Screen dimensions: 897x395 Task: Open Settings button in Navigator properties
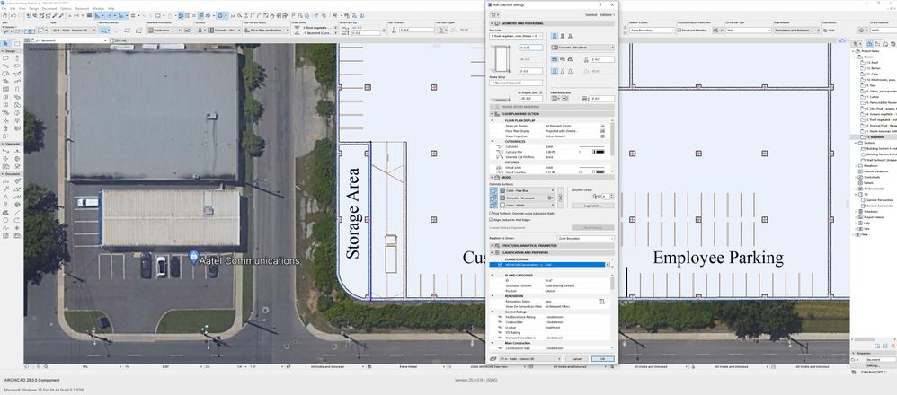coord(873,366)
